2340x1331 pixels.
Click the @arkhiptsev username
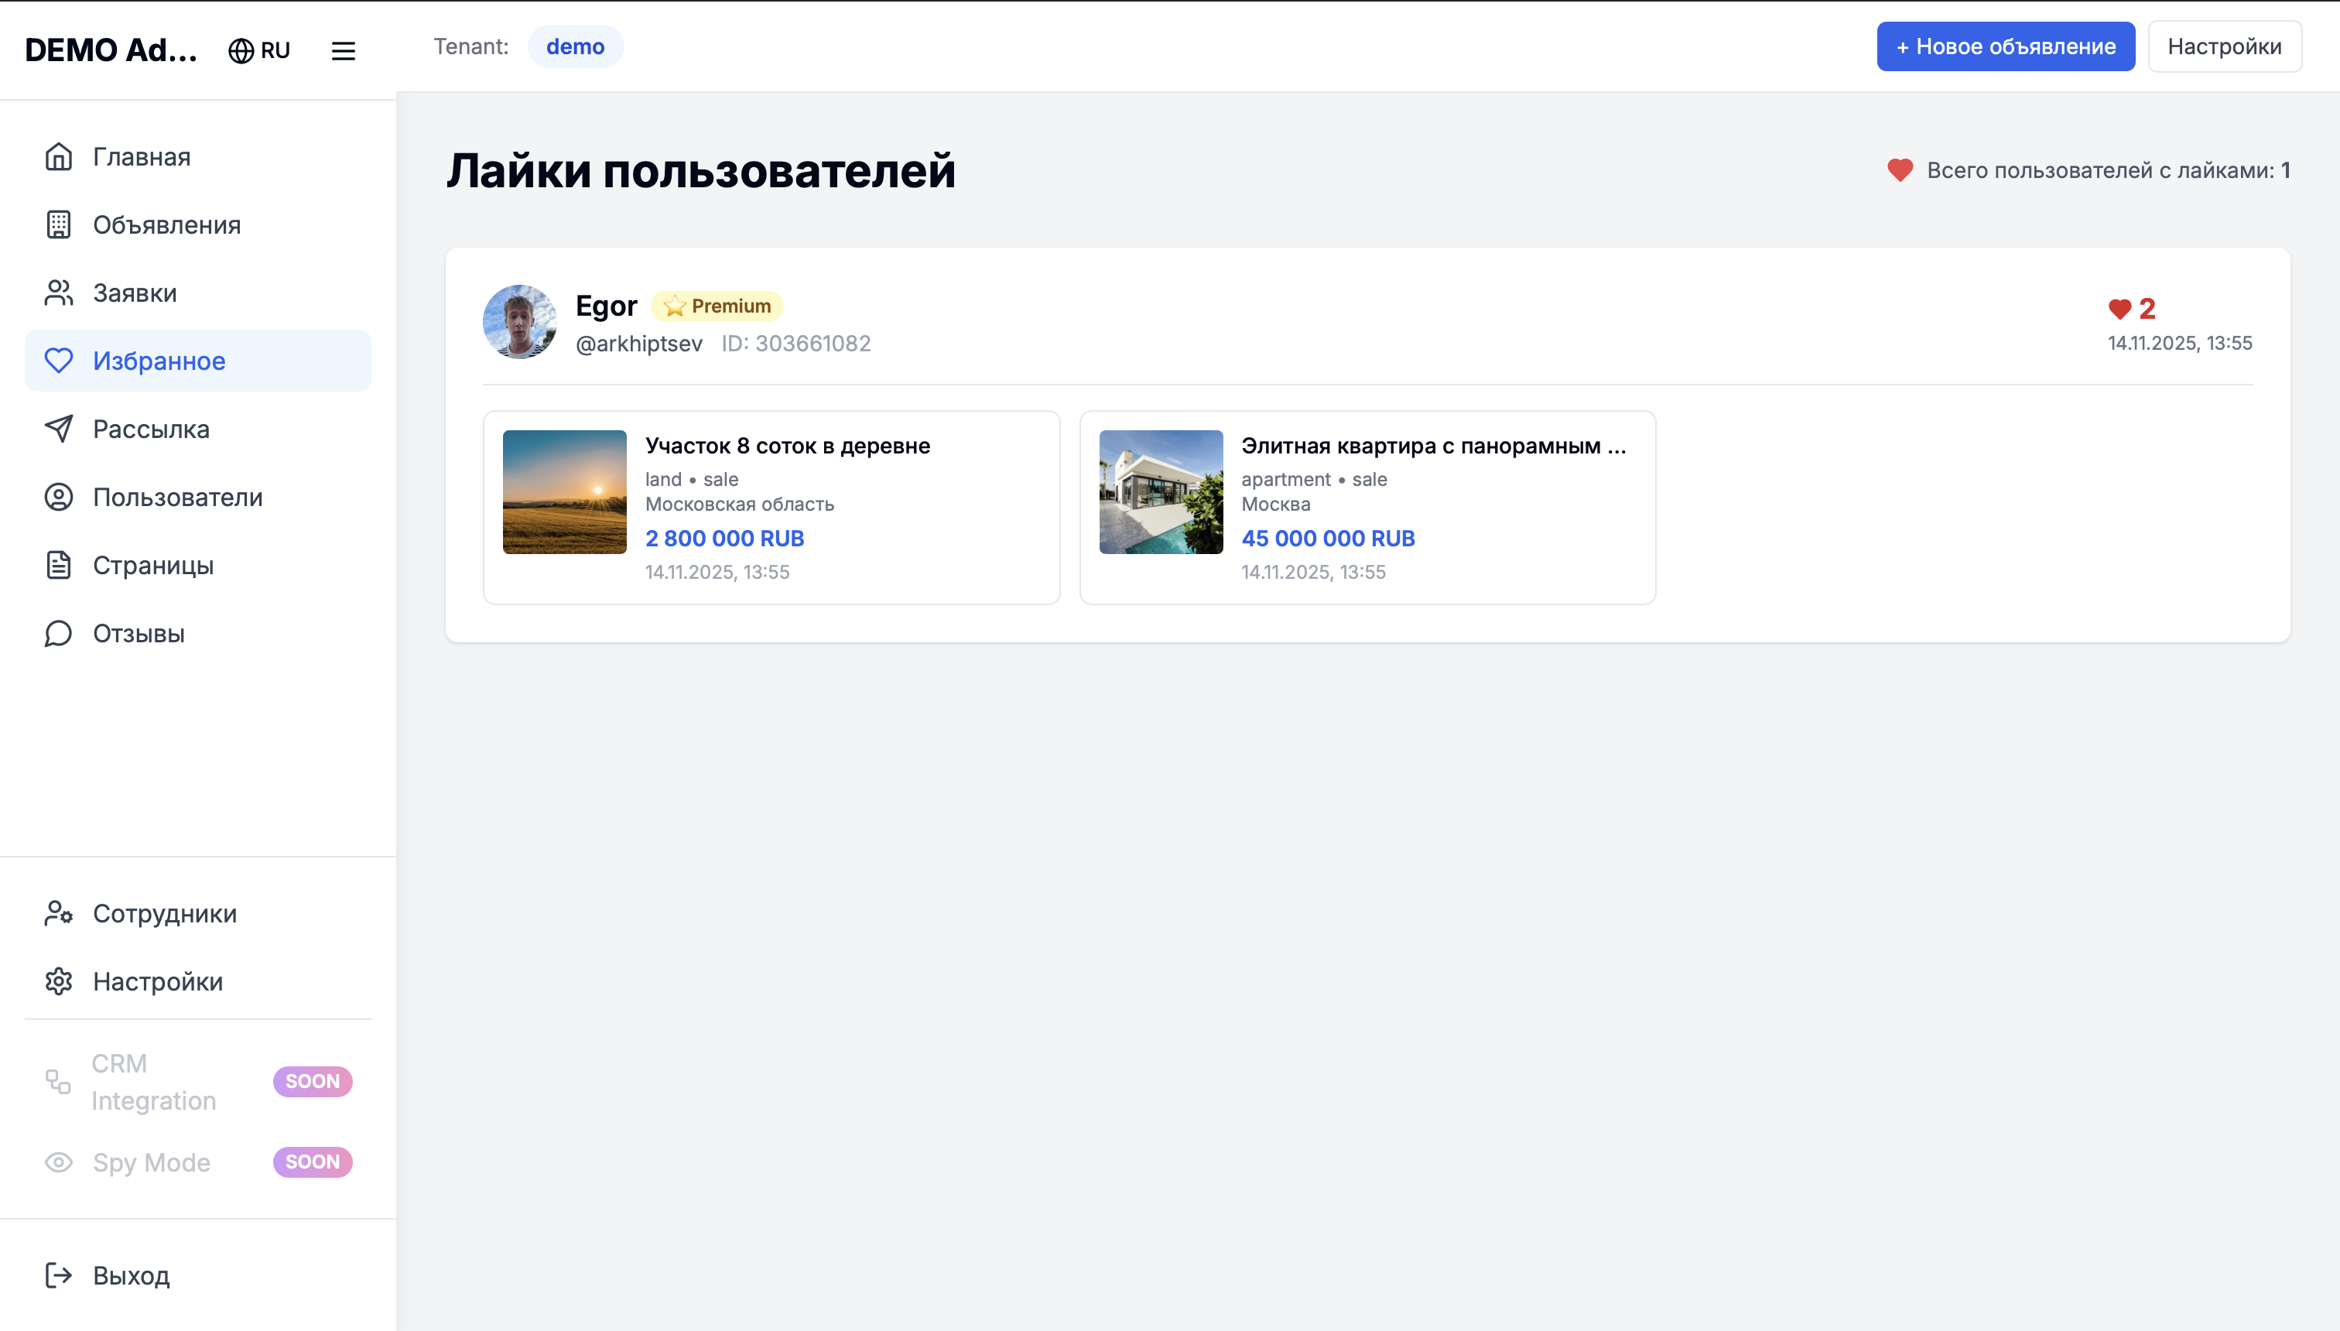tap(638, 344)
